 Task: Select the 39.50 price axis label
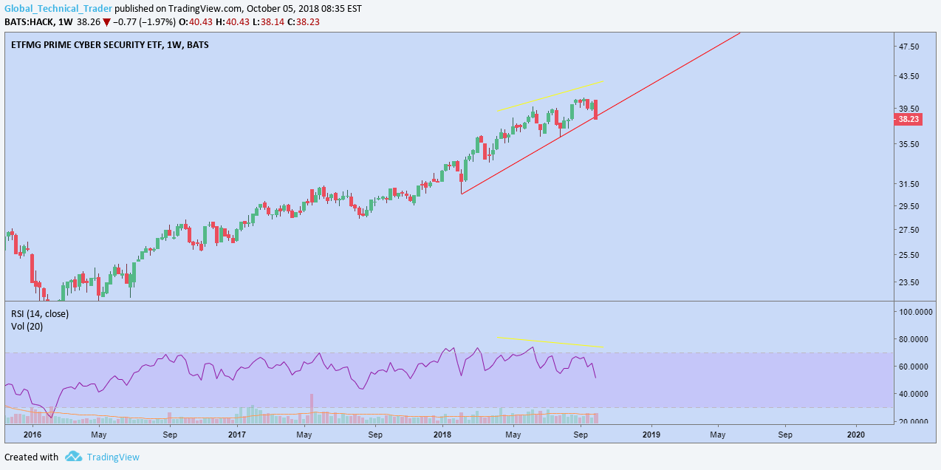[x=909, y=108]
